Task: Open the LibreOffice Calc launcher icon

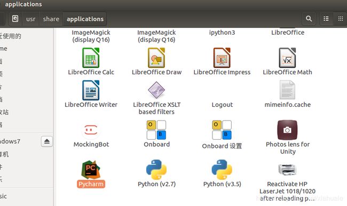Action: pyautogui.click(x=91, y=58)
